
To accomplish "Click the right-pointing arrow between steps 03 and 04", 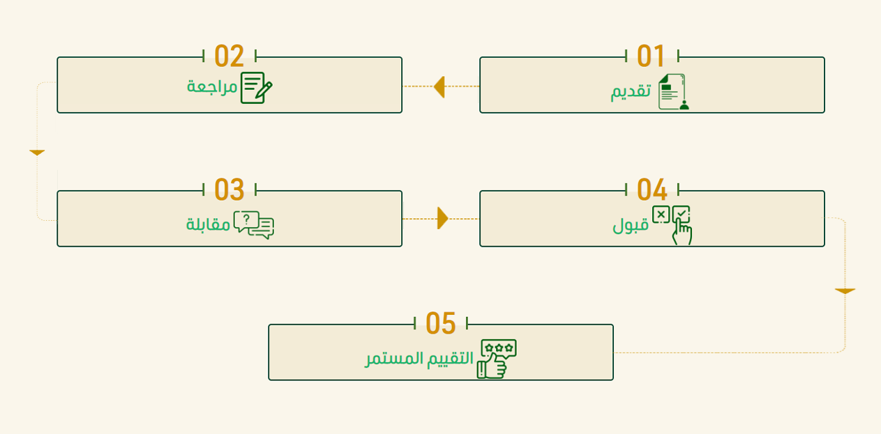I will coord(443,218).
